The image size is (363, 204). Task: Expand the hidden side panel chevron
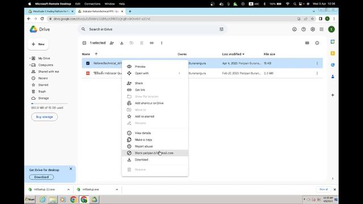click(x=333, y=178)
